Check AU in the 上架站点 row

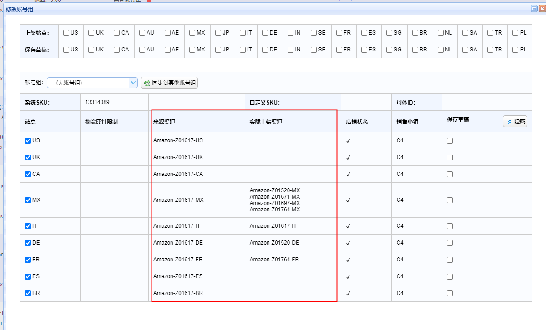tap(142, 33)
